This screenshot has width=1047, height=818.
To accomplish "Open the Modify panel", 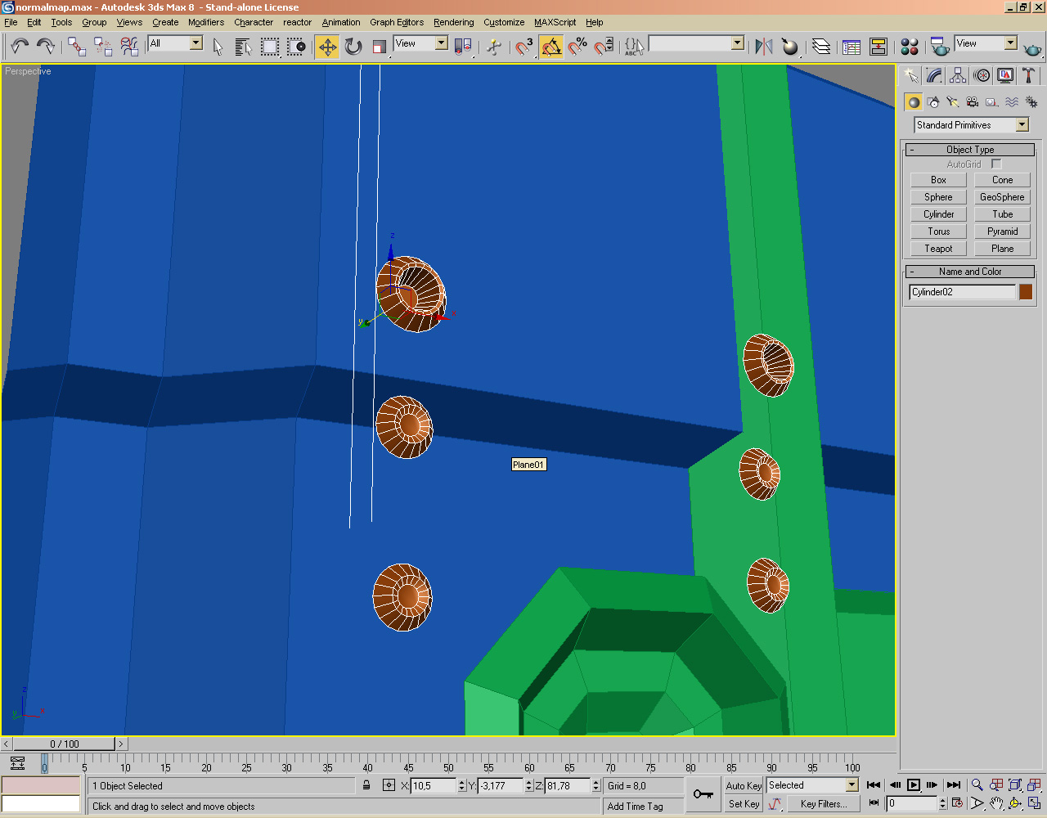I will click(x=933, y=75).
